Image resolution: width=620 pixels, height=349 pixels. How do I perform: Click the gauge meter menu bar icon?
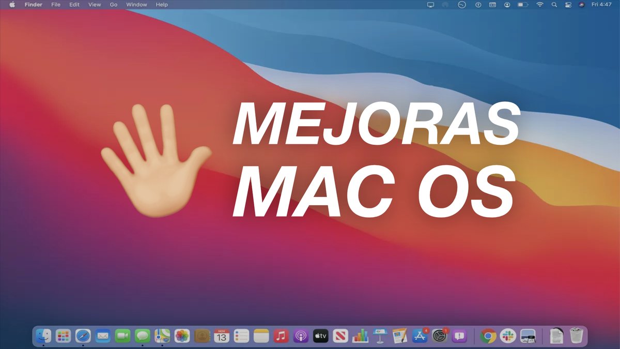(462, 5)
